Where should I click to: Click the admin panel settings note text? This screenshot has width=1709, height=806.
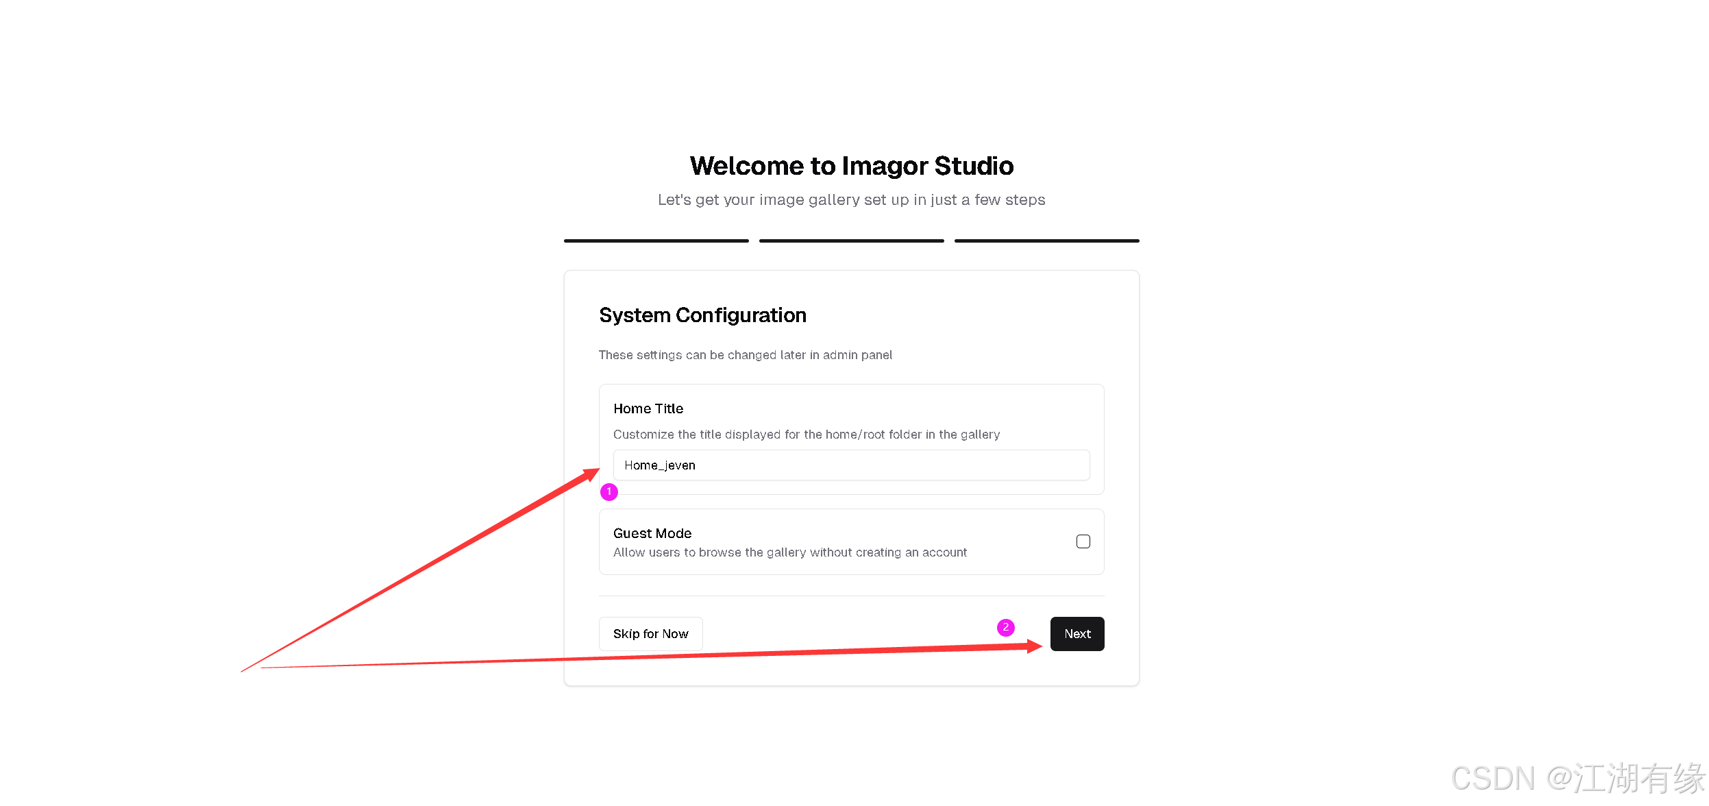point(745,355)
